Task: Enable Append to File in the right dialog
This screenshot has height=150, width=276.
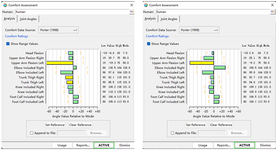Action: click(172, 133)
